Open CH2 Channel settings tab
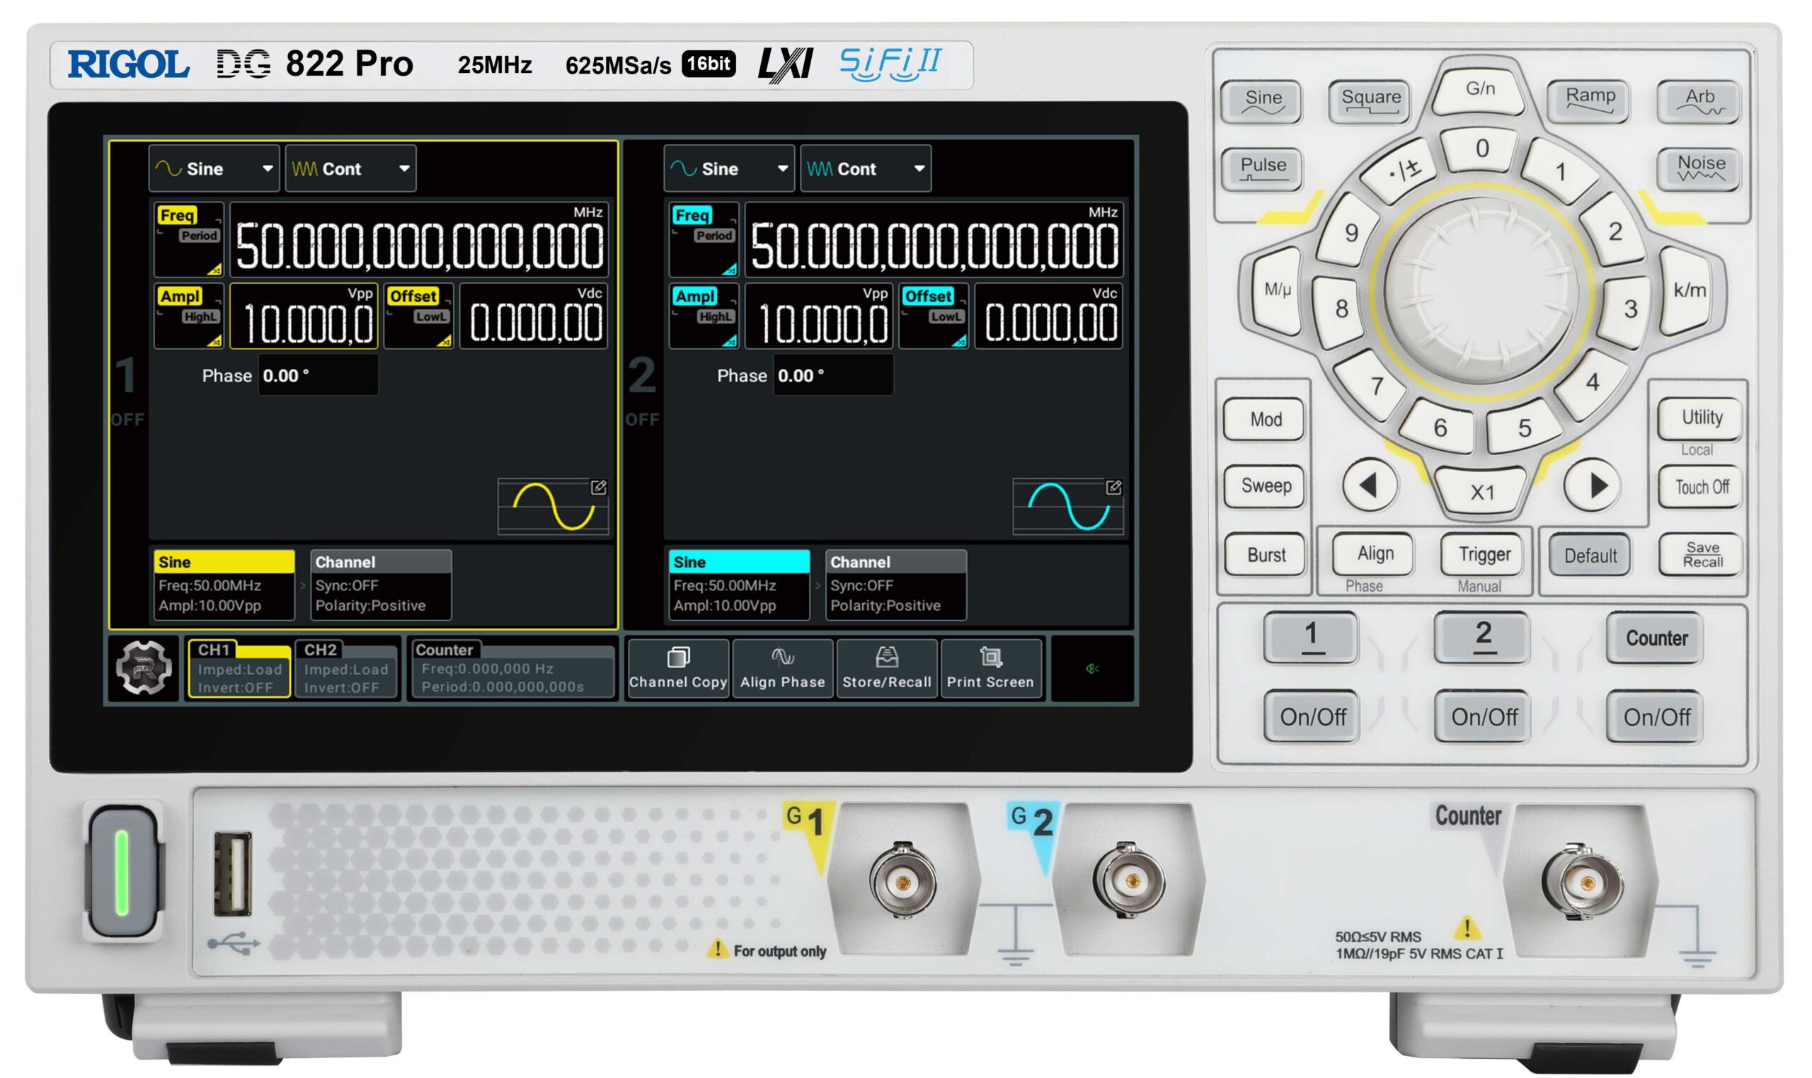This screenshot has height=1078, width=1812. click(895, 584)
